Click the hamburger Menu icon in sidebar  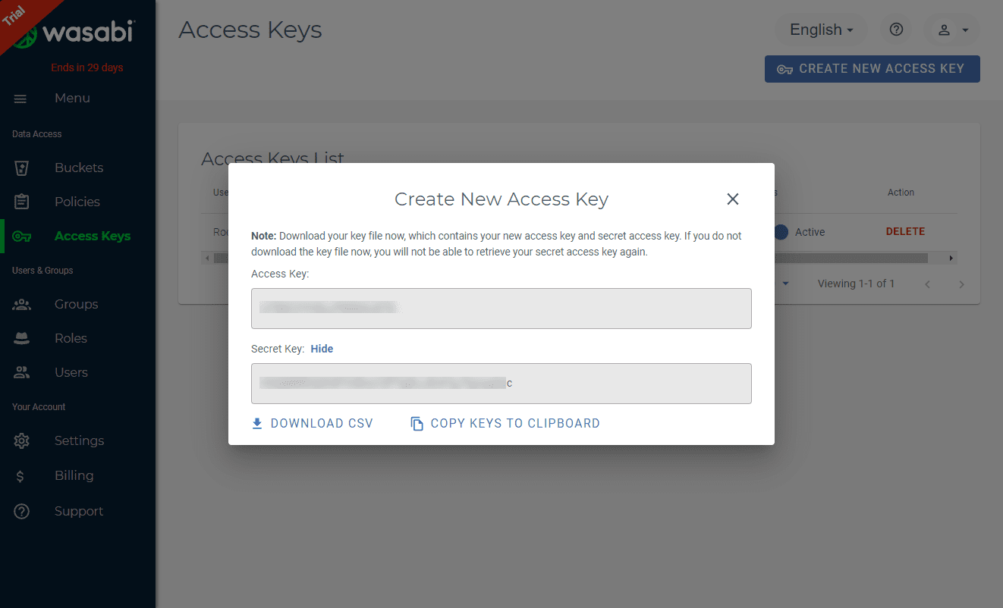(x=20, y=99)
